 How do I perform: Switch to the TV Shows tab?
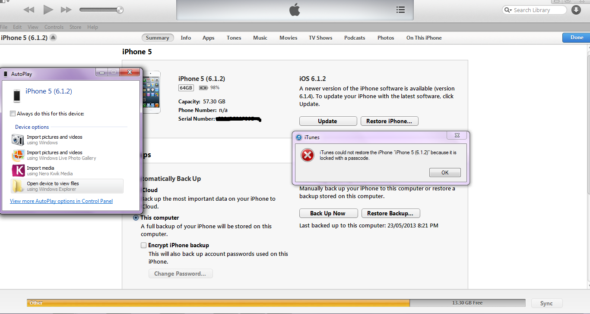click(320, 38)
